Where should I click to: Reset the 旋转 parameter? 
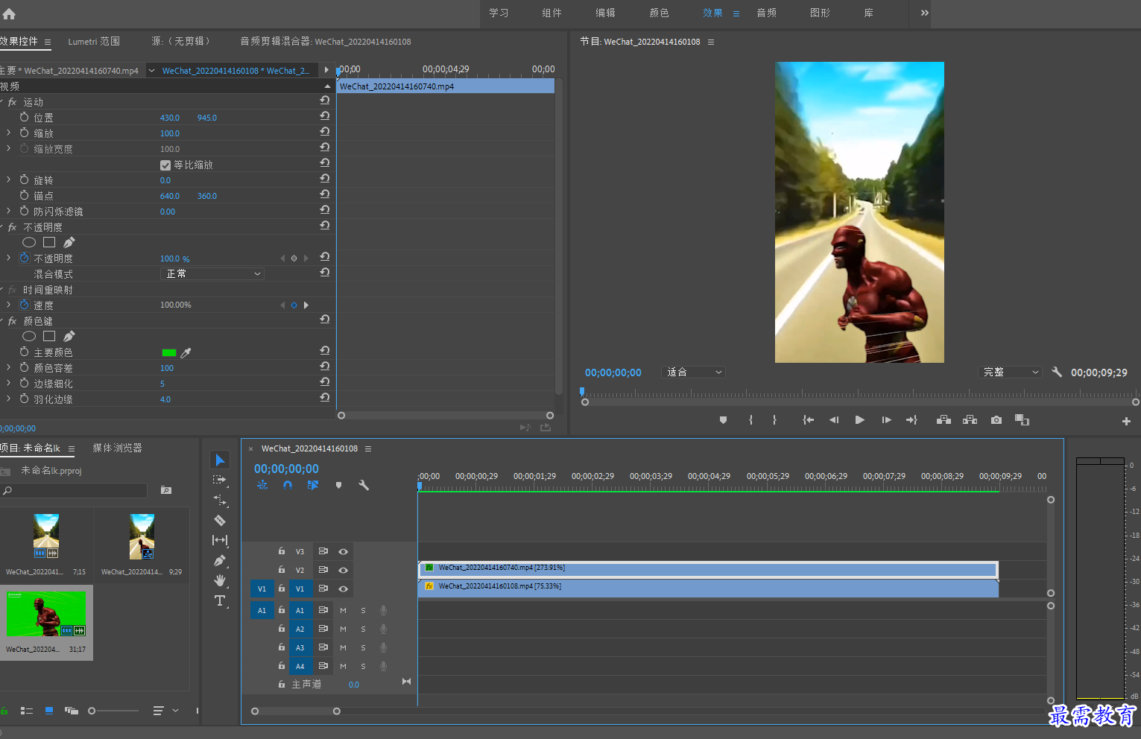tap(325, 178)
